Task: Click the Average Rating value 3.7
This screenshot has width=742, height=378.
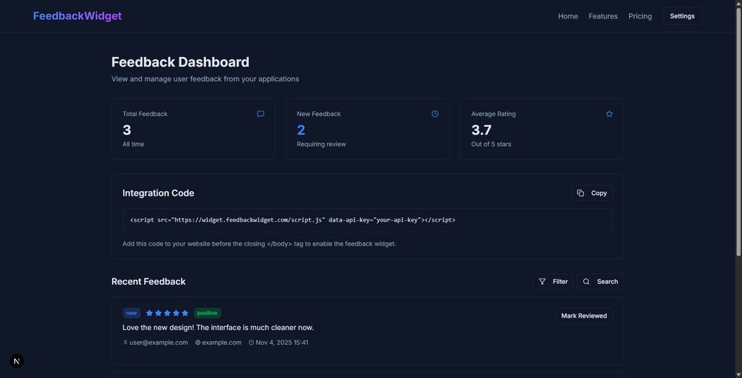Action: (x=481, y=130)
